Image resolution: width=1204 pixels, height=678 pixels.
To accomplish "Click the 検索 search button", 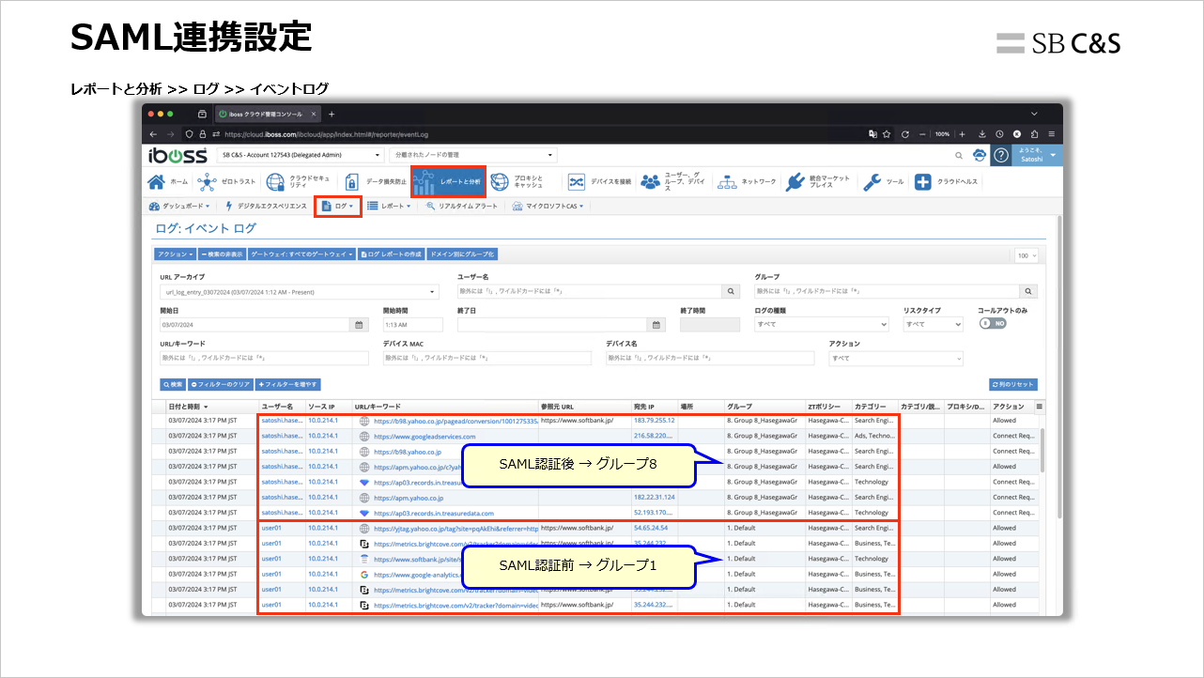I will 173,385.
